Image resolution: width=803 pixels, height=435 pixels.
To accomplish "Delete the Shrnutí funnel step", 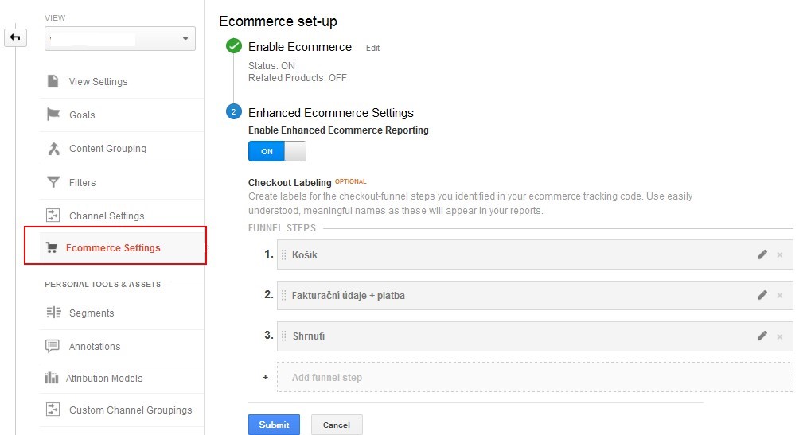I will [x=779, y=336].
